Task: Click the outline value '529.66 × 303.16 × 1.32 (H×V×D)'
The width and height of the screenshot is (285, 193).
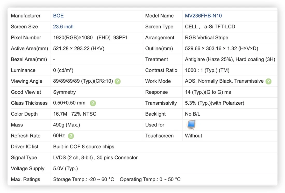Action: pos(221,49)
